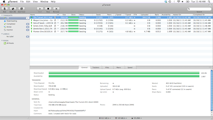Click the Add Feed toolbar icon
Image resolution: width=213 pixels, height=120 pixels.
click(x=21, y=9)
